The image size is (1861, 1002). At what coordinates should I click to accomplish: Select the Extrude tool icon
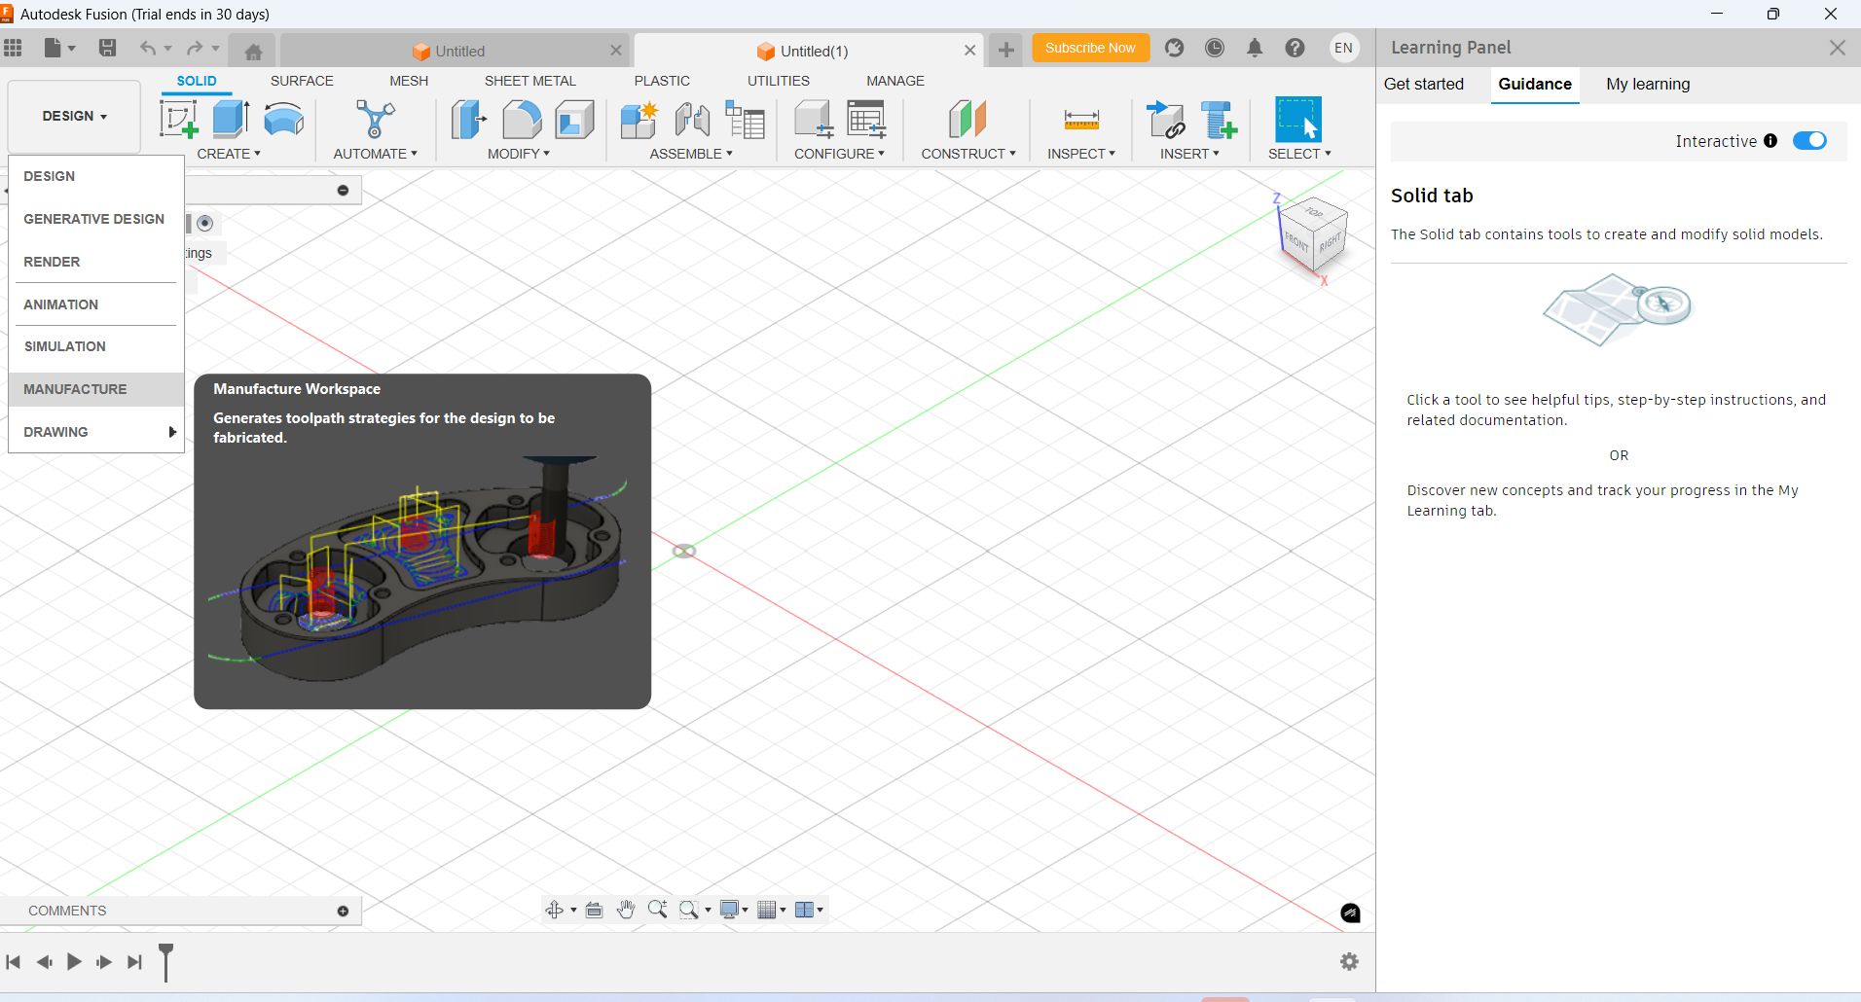231,119
